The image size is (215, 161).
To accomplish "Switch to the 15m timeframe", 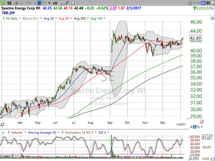I will coord(29,3).
